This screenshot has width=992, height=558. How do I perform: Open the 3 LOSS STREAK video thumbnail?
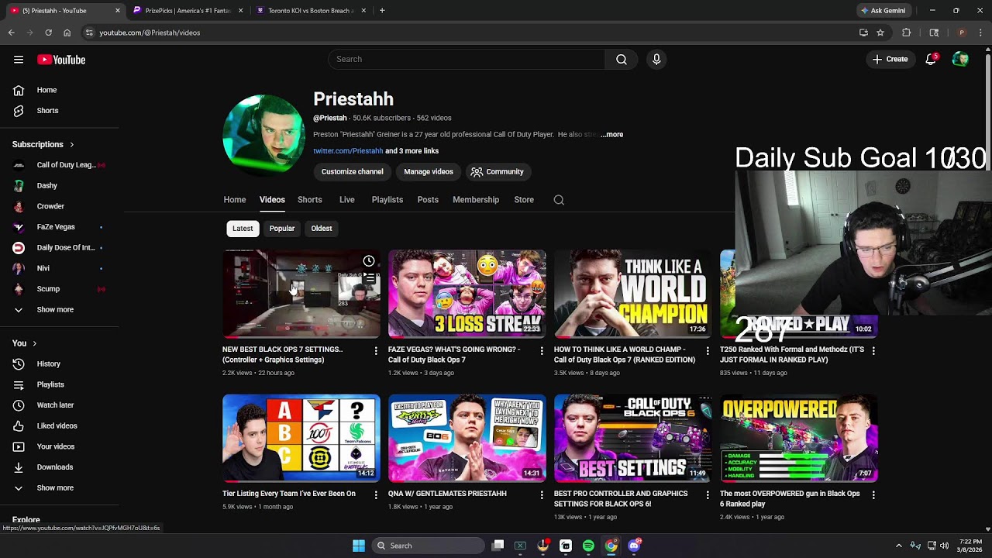pyautogui.click(x=467, y=294)
